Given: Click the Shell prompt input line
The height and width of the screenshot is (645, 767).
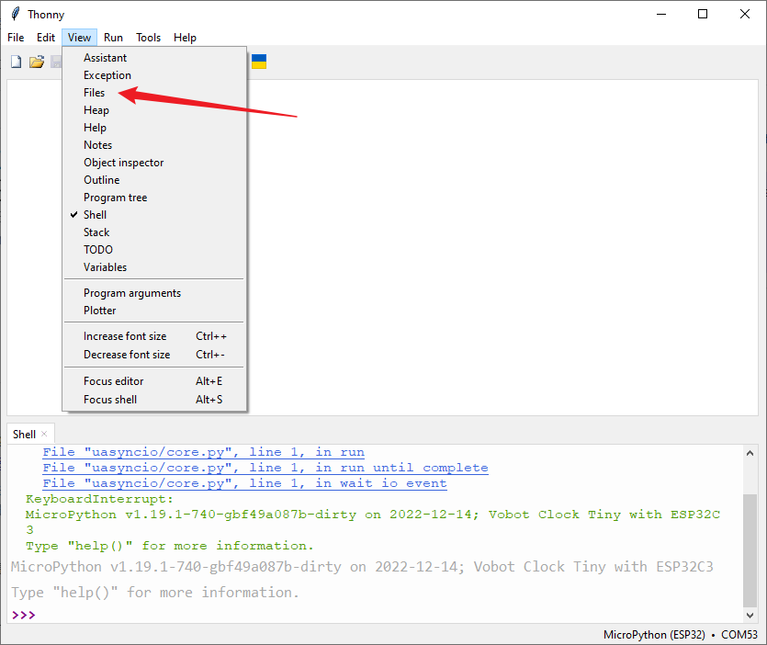Looking at the screenshot, I should pos(367,615).
